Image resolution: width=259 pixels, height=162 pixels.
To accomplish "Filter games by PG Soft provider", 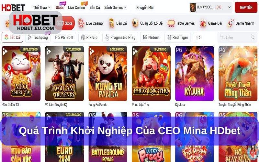I will [x=64, y=37].
